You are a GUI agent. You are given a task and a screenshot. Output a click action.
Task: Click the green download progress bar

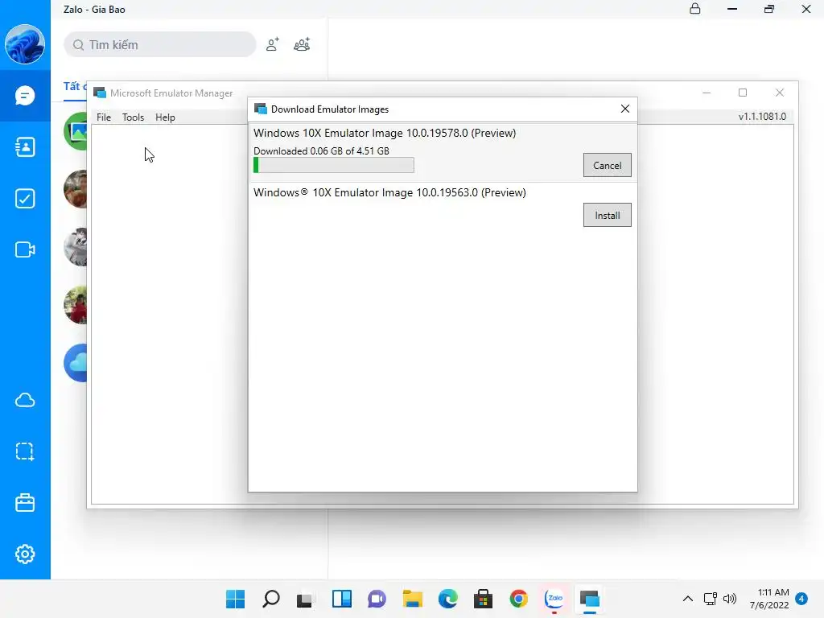[334, 165]
